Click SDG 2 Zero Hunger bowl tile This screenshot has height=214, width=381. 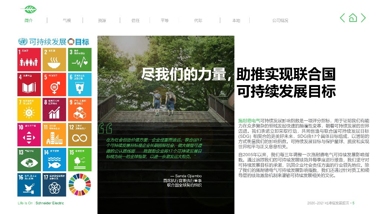pos(54,59)
